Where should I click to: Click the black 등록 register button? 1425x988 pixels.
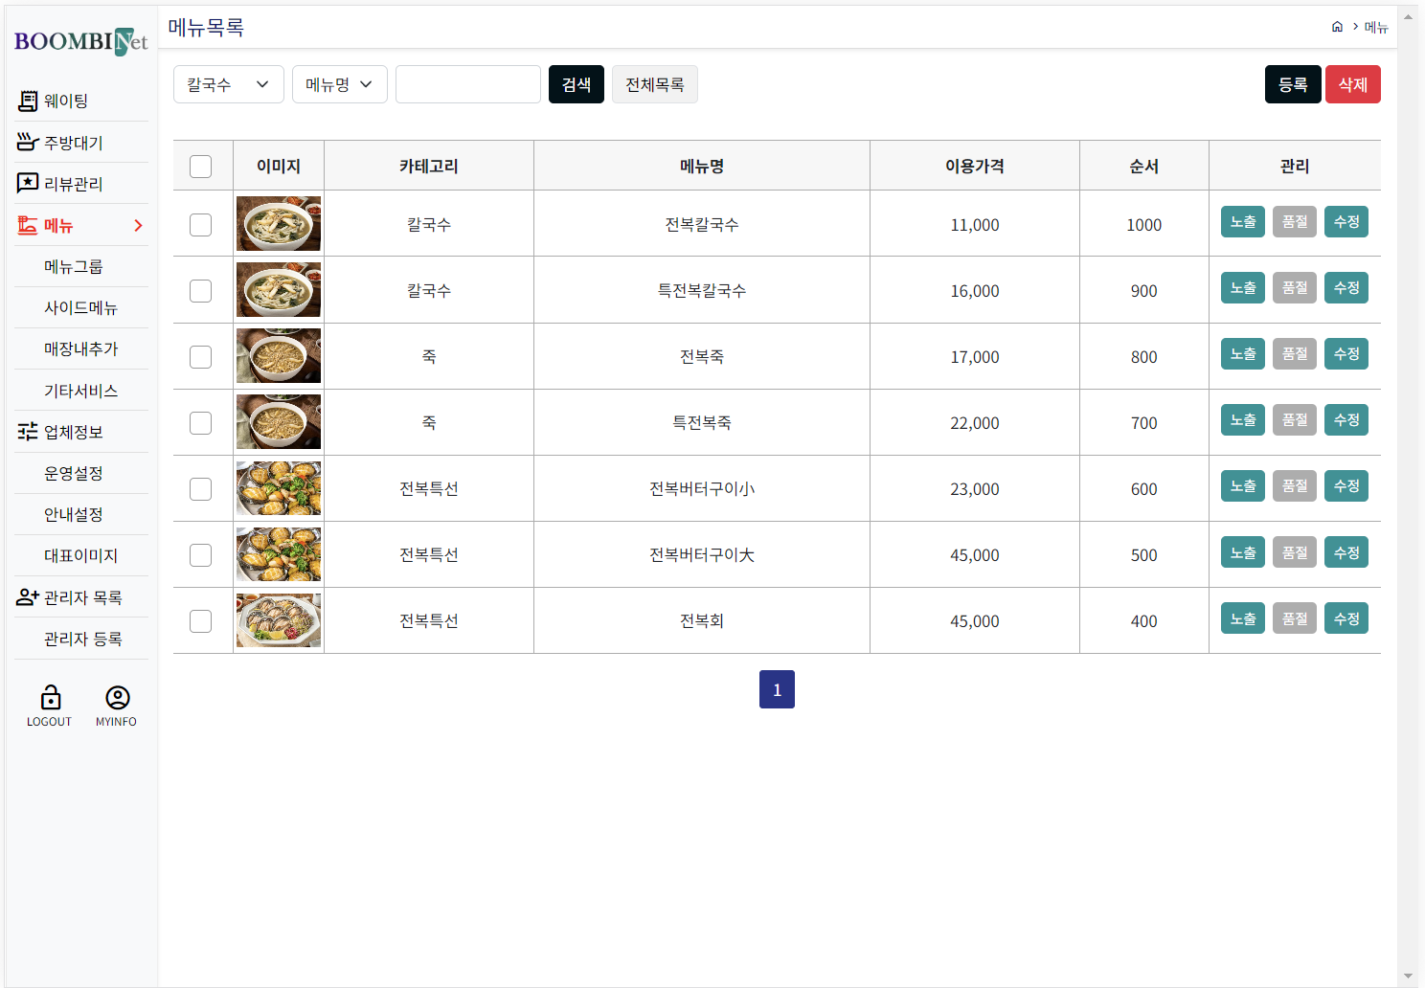[x=1292, y=84]
